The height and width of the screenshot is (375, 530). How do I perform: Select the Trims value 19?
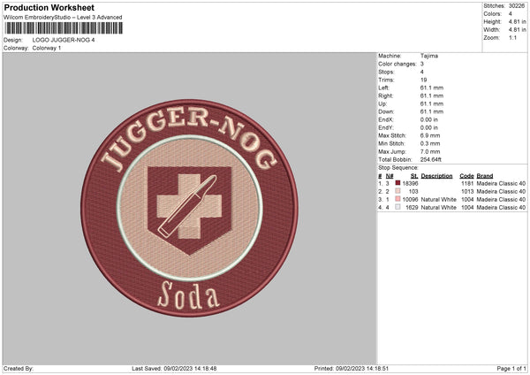click(x=423, y=80)
